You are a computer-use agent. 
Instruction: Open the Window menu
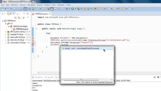(61, 5)
